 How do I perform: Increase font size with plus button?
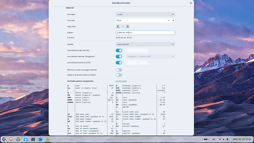173,20
